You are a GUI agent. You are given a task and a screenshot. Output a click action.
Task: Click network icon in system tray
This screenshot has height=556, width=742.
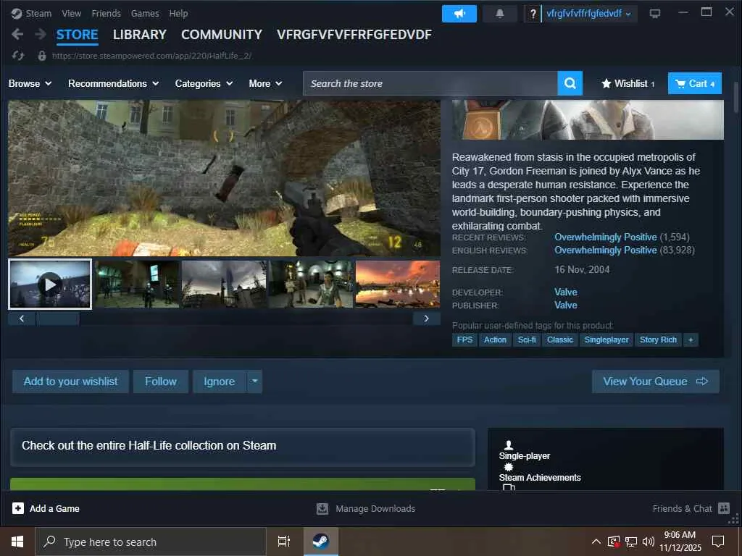631,542
